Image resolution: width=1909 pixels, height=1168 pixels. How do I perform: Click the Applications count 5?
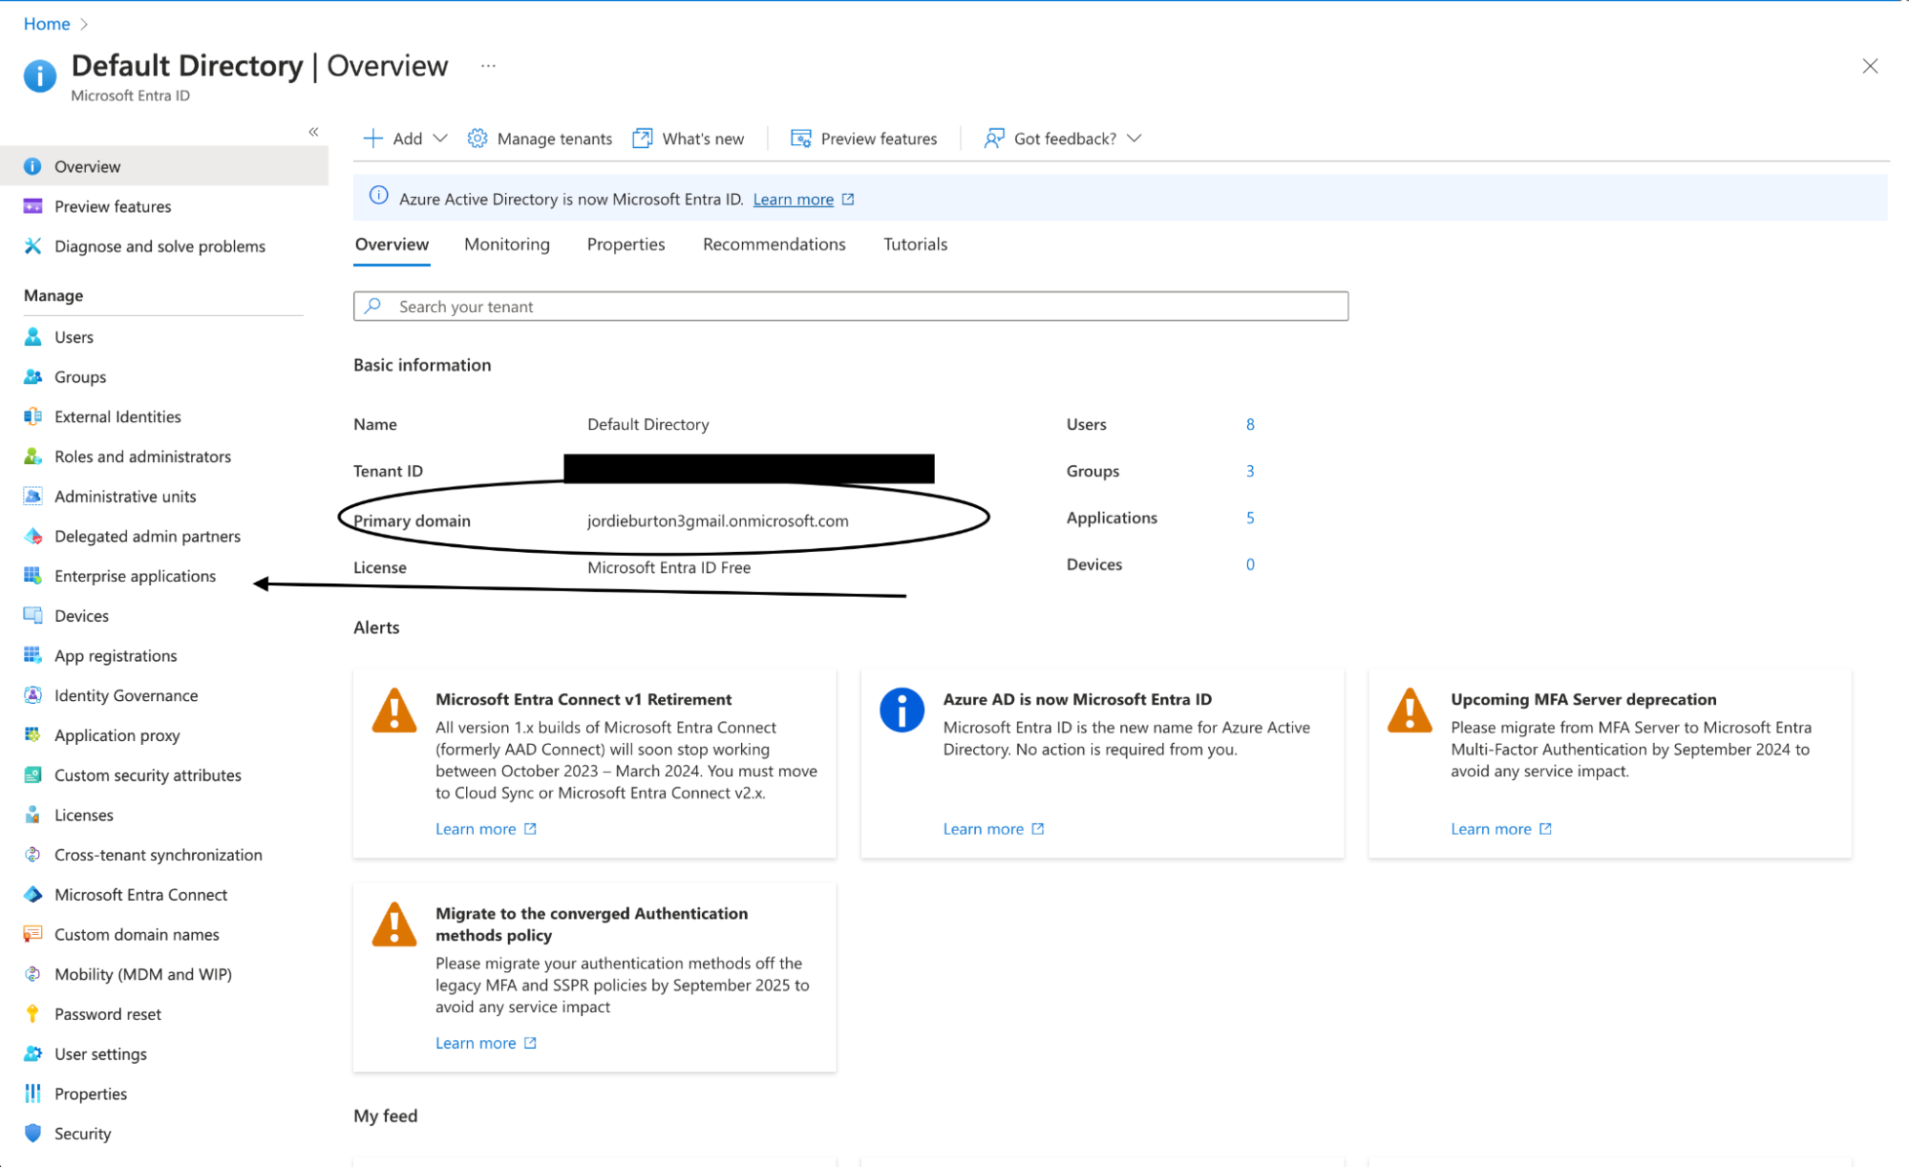tap(1250, 518)
